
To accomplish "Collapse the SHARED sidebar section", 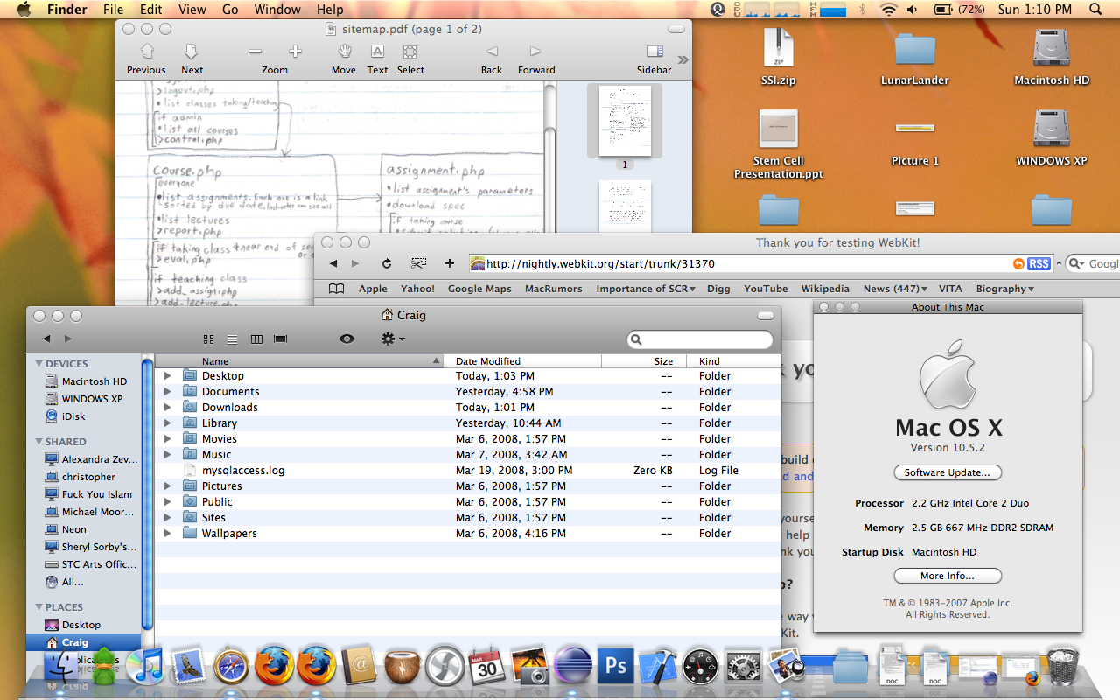I will point(39,442).
